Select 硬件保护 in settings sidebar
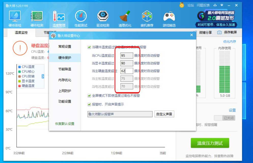Screen dimensions: 253x163 pos(65,58)
